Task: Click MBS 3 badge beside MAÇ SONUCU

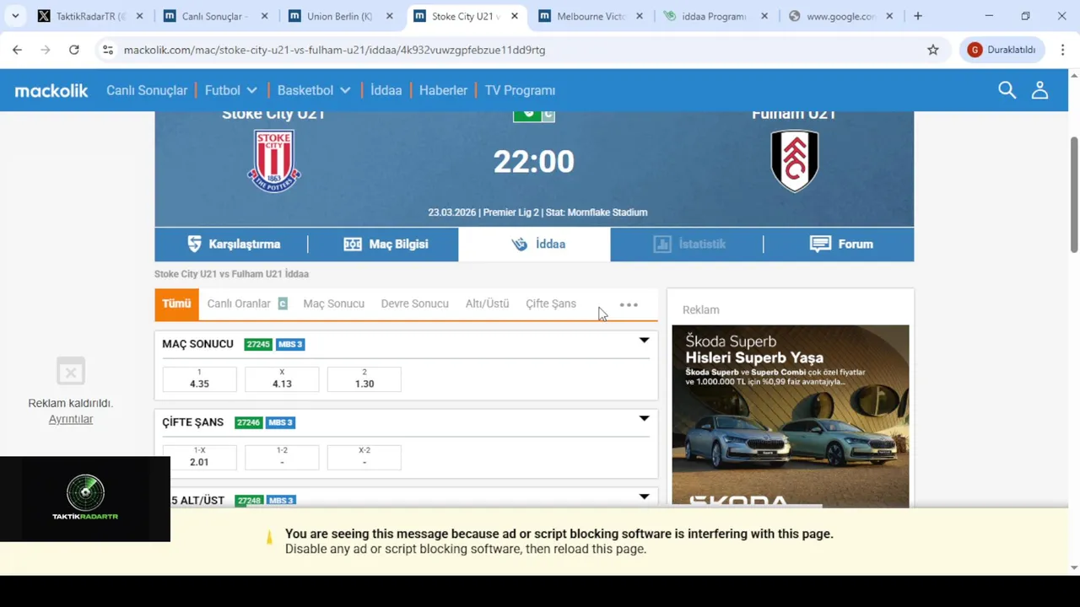Action: (290, 344)
